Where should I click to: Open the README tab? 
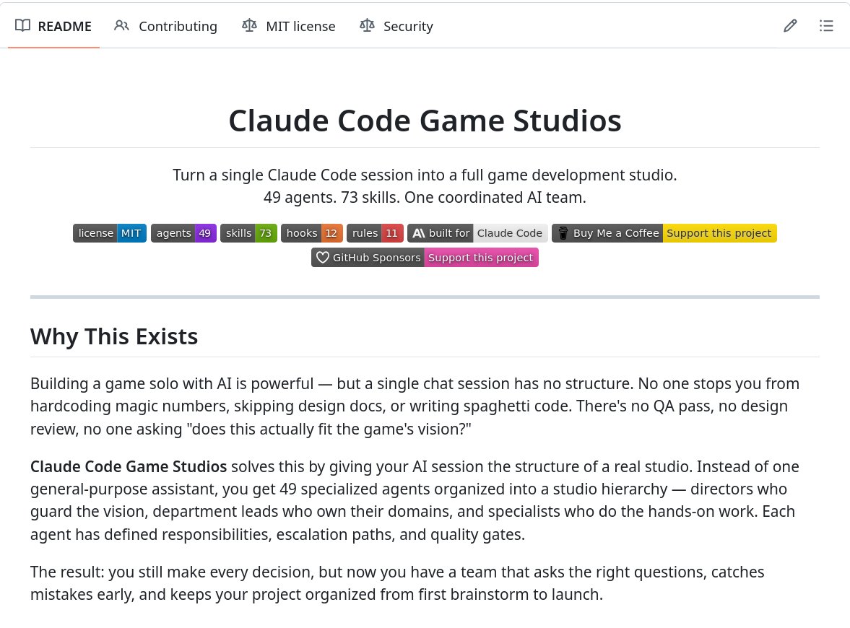click(53, 26)
